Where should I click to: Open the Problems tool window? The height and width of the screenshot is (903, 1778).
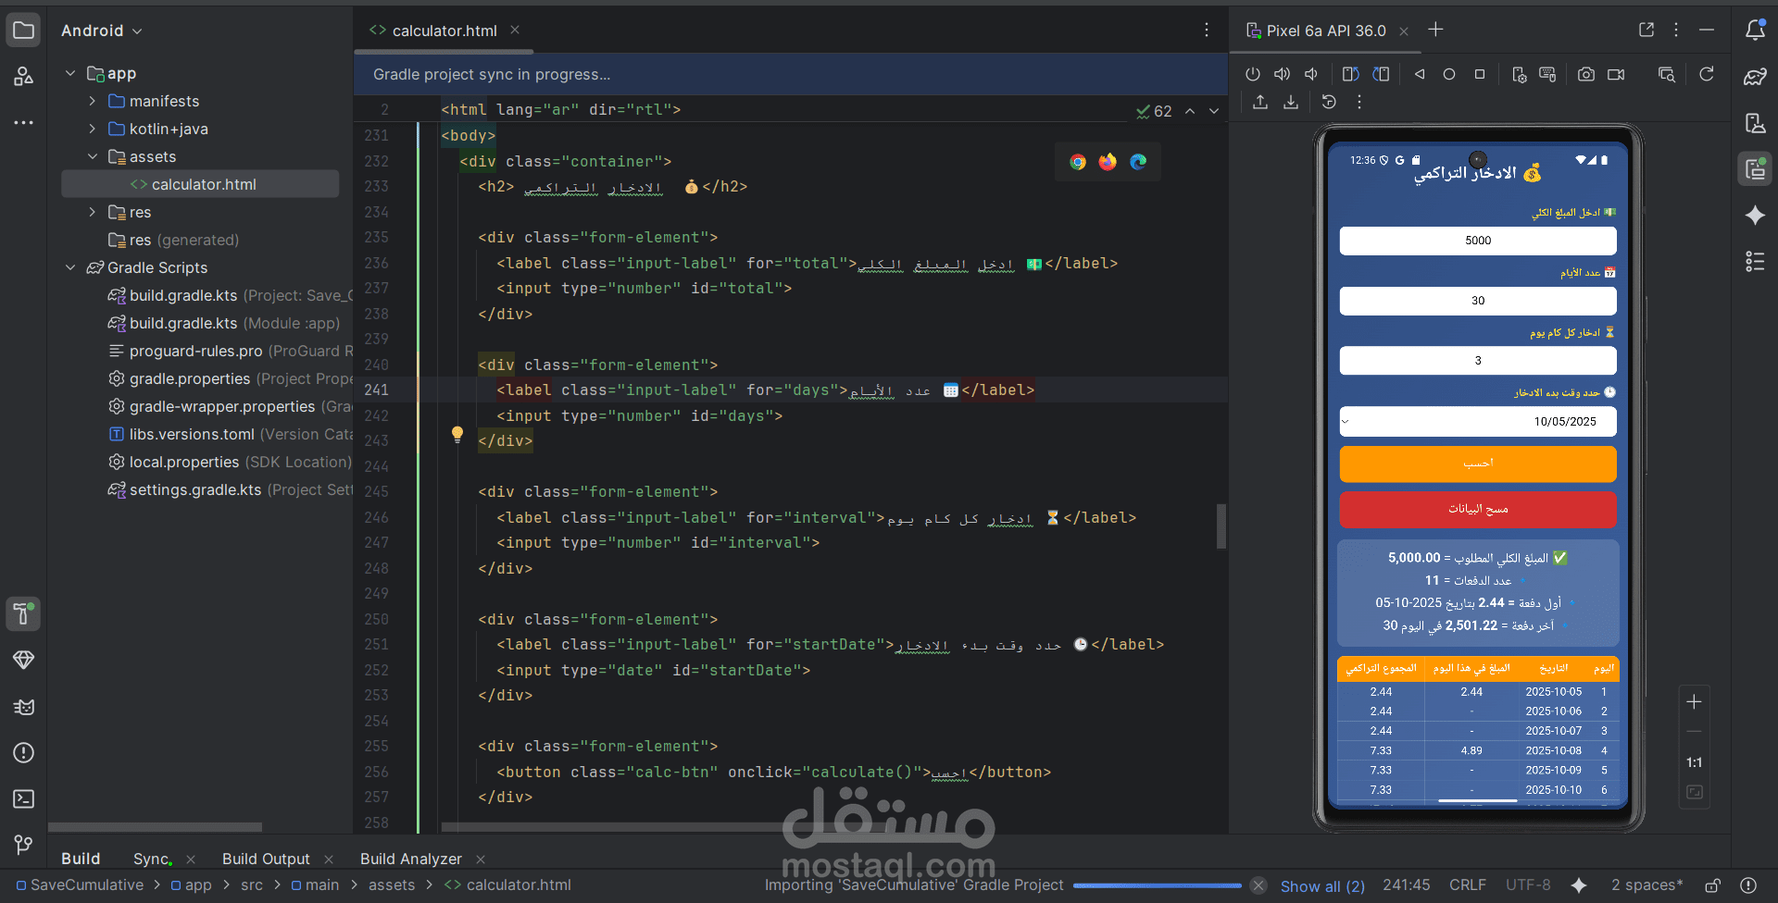[x=23, y=753]
